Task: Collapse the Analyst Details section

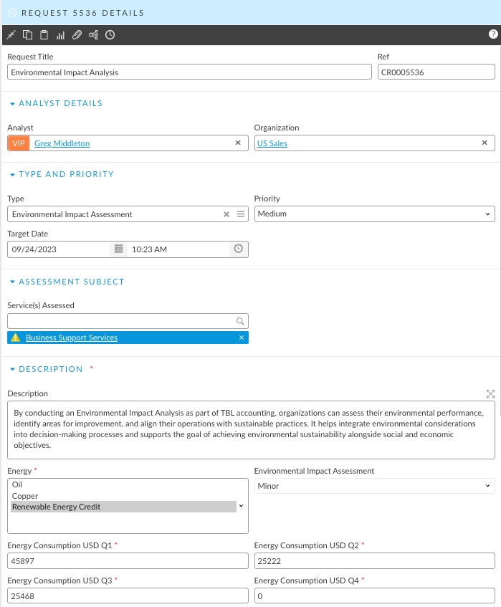Action: (x=12, y=104)
